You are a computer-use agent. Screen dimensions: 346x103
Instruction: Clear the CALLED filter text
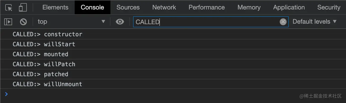pos(283,22)
